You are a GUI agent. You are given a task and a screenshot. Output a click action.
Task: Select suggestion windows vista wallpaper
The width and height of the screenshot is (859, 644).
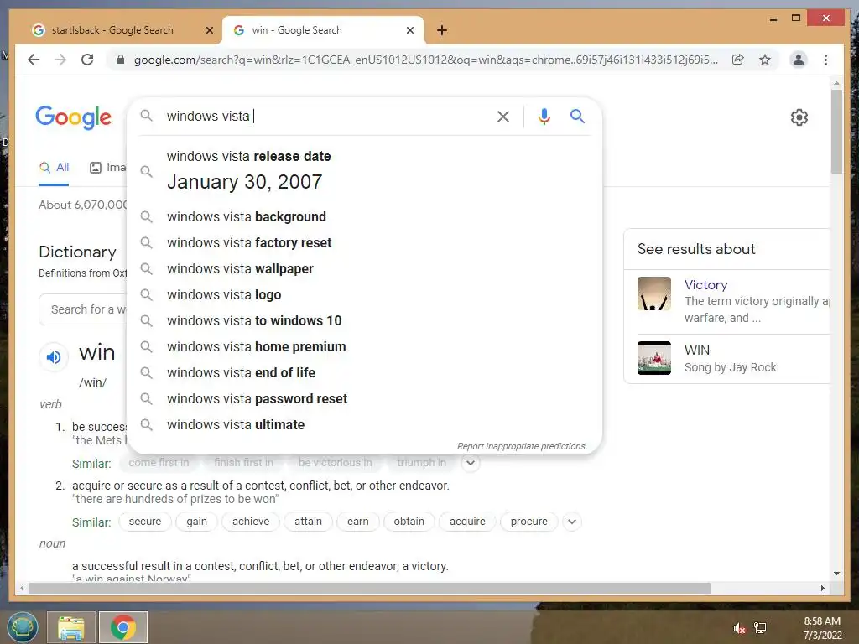click(x=364, y=269)
